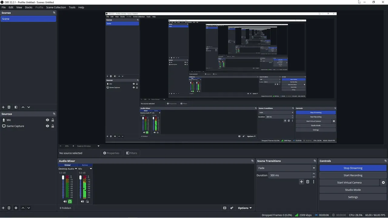Image resolution: width=388 pixels, height=218 pixels.
Task: Zoom out the preview with minus icon
Action: pos(60,146)
